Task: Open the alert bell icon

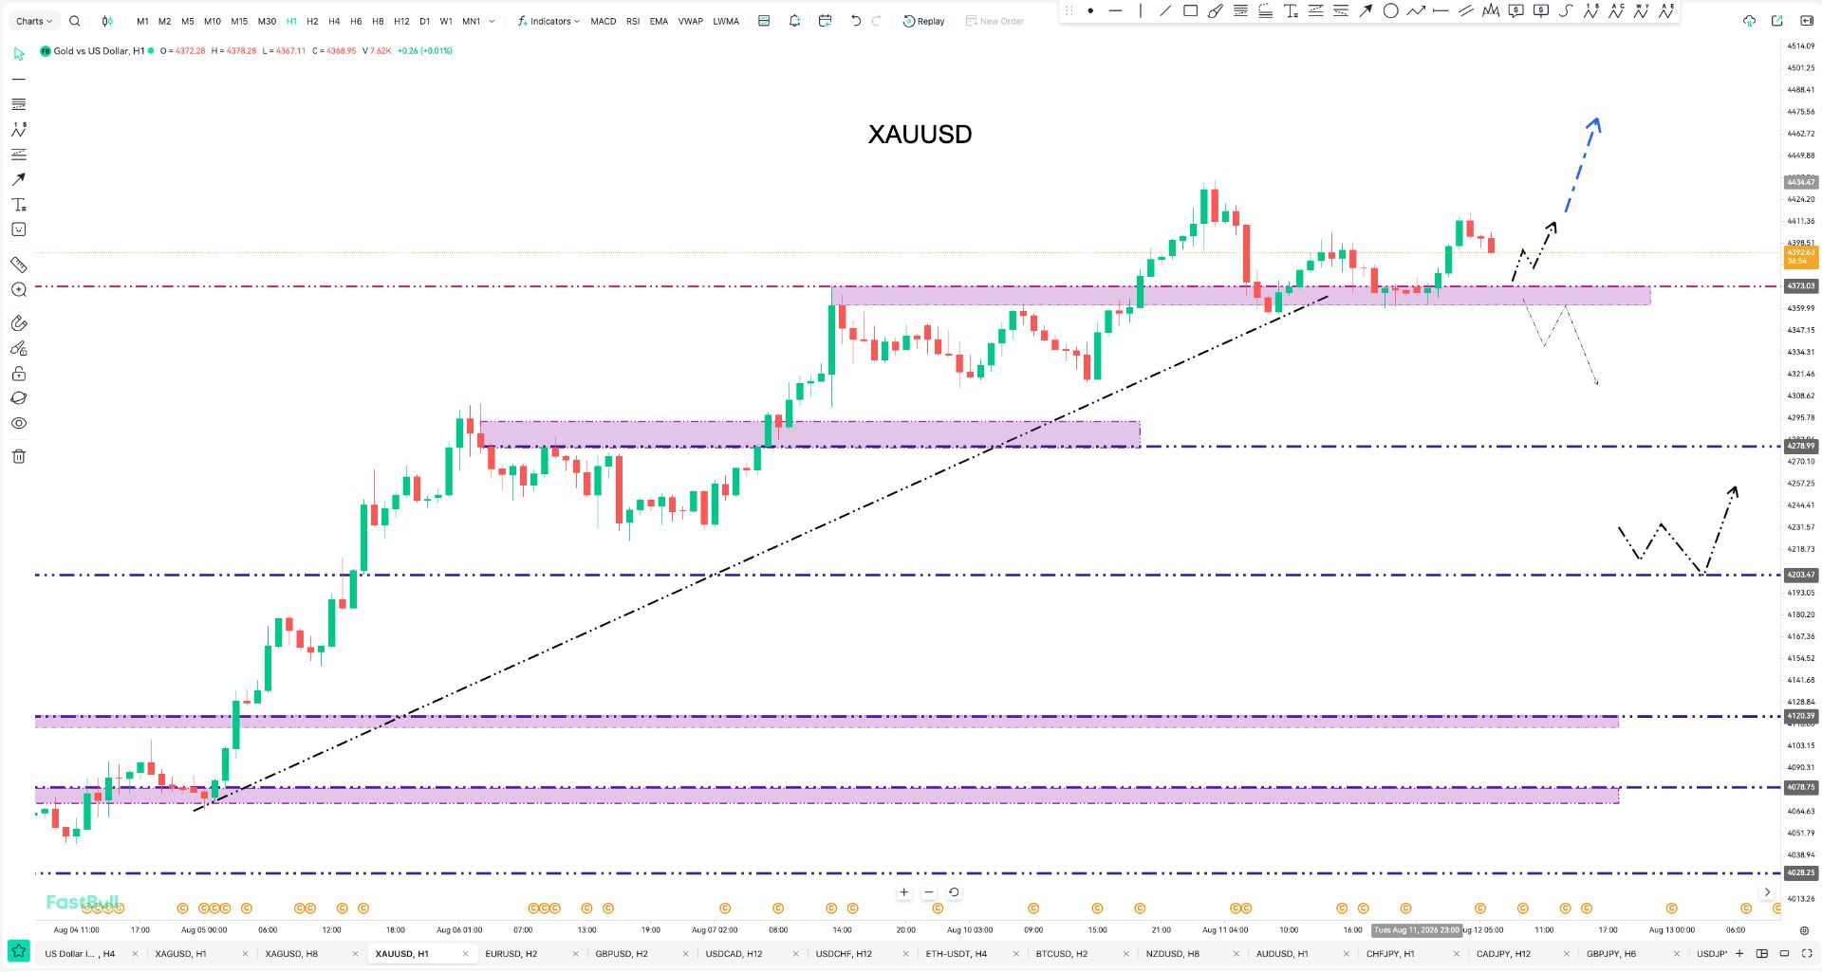Action: point(795,21)
